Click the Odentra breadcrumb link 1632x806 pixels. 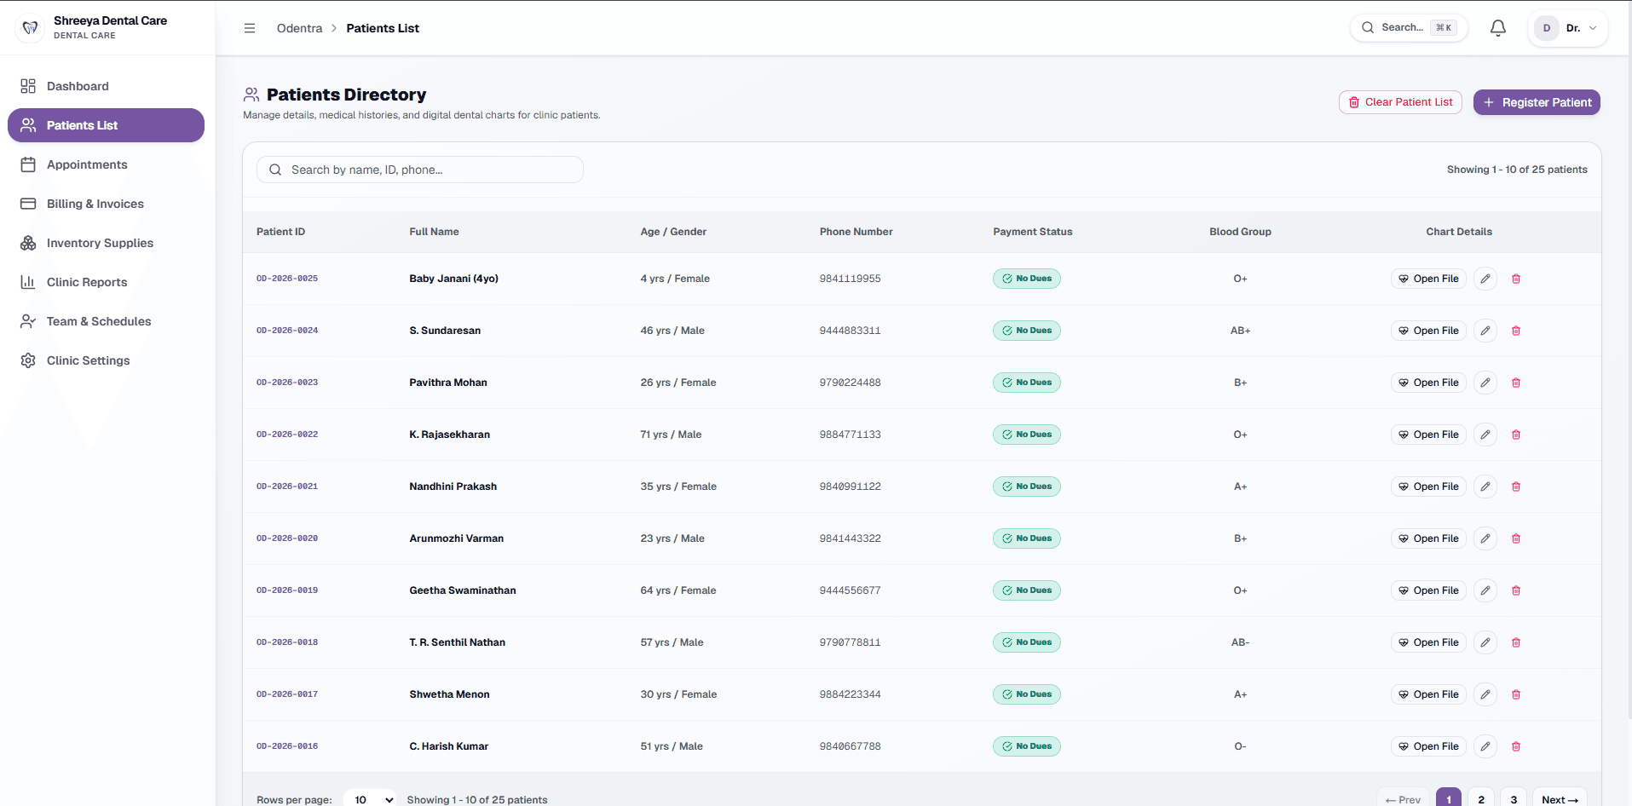299,28
